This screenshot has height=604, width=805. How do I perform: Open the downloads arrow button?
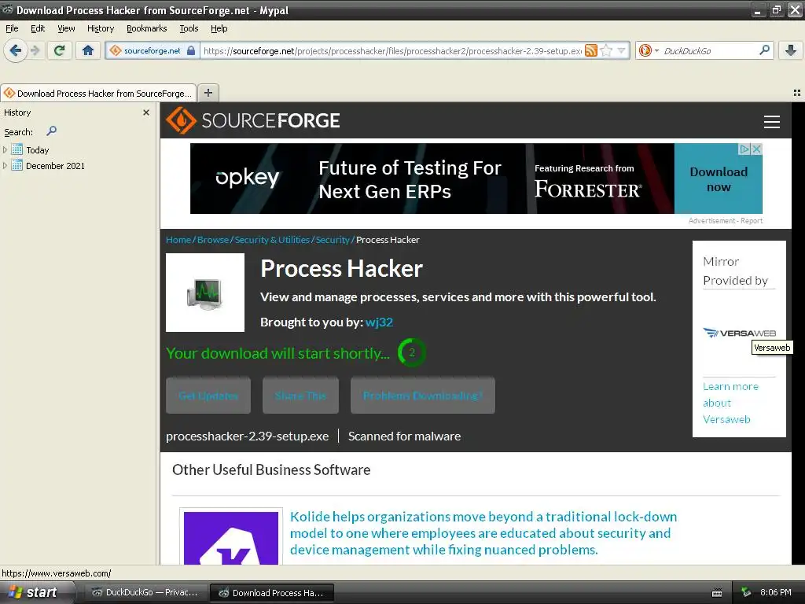[x=791, y=50]
